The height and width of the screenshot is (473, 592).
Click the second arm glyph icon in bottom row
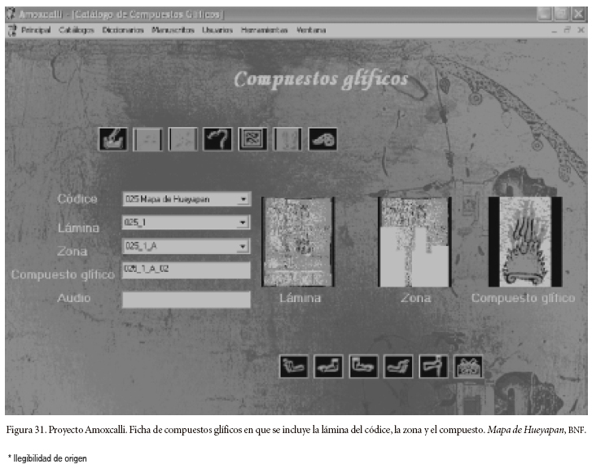[328, 367]
